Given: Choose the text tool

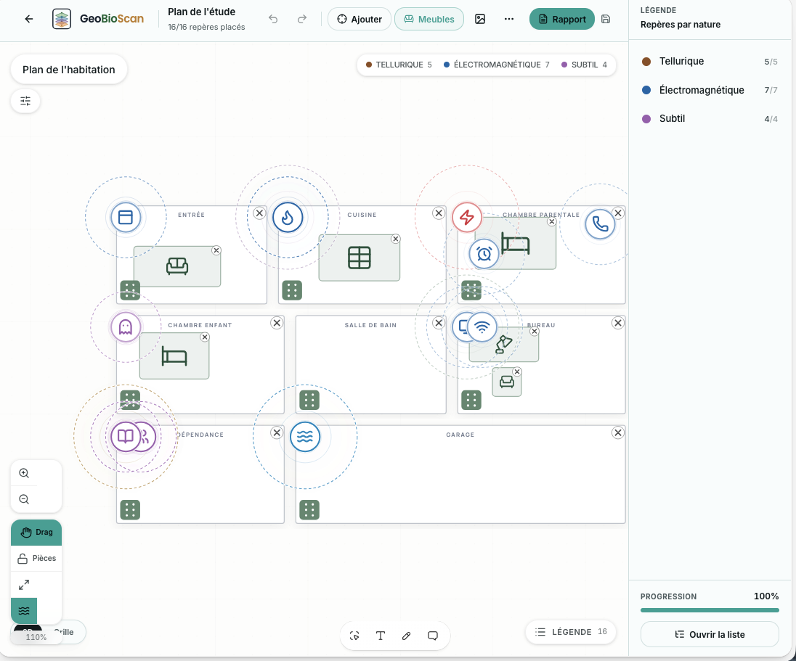Looking at the screenshot, I should coord(381,636).
